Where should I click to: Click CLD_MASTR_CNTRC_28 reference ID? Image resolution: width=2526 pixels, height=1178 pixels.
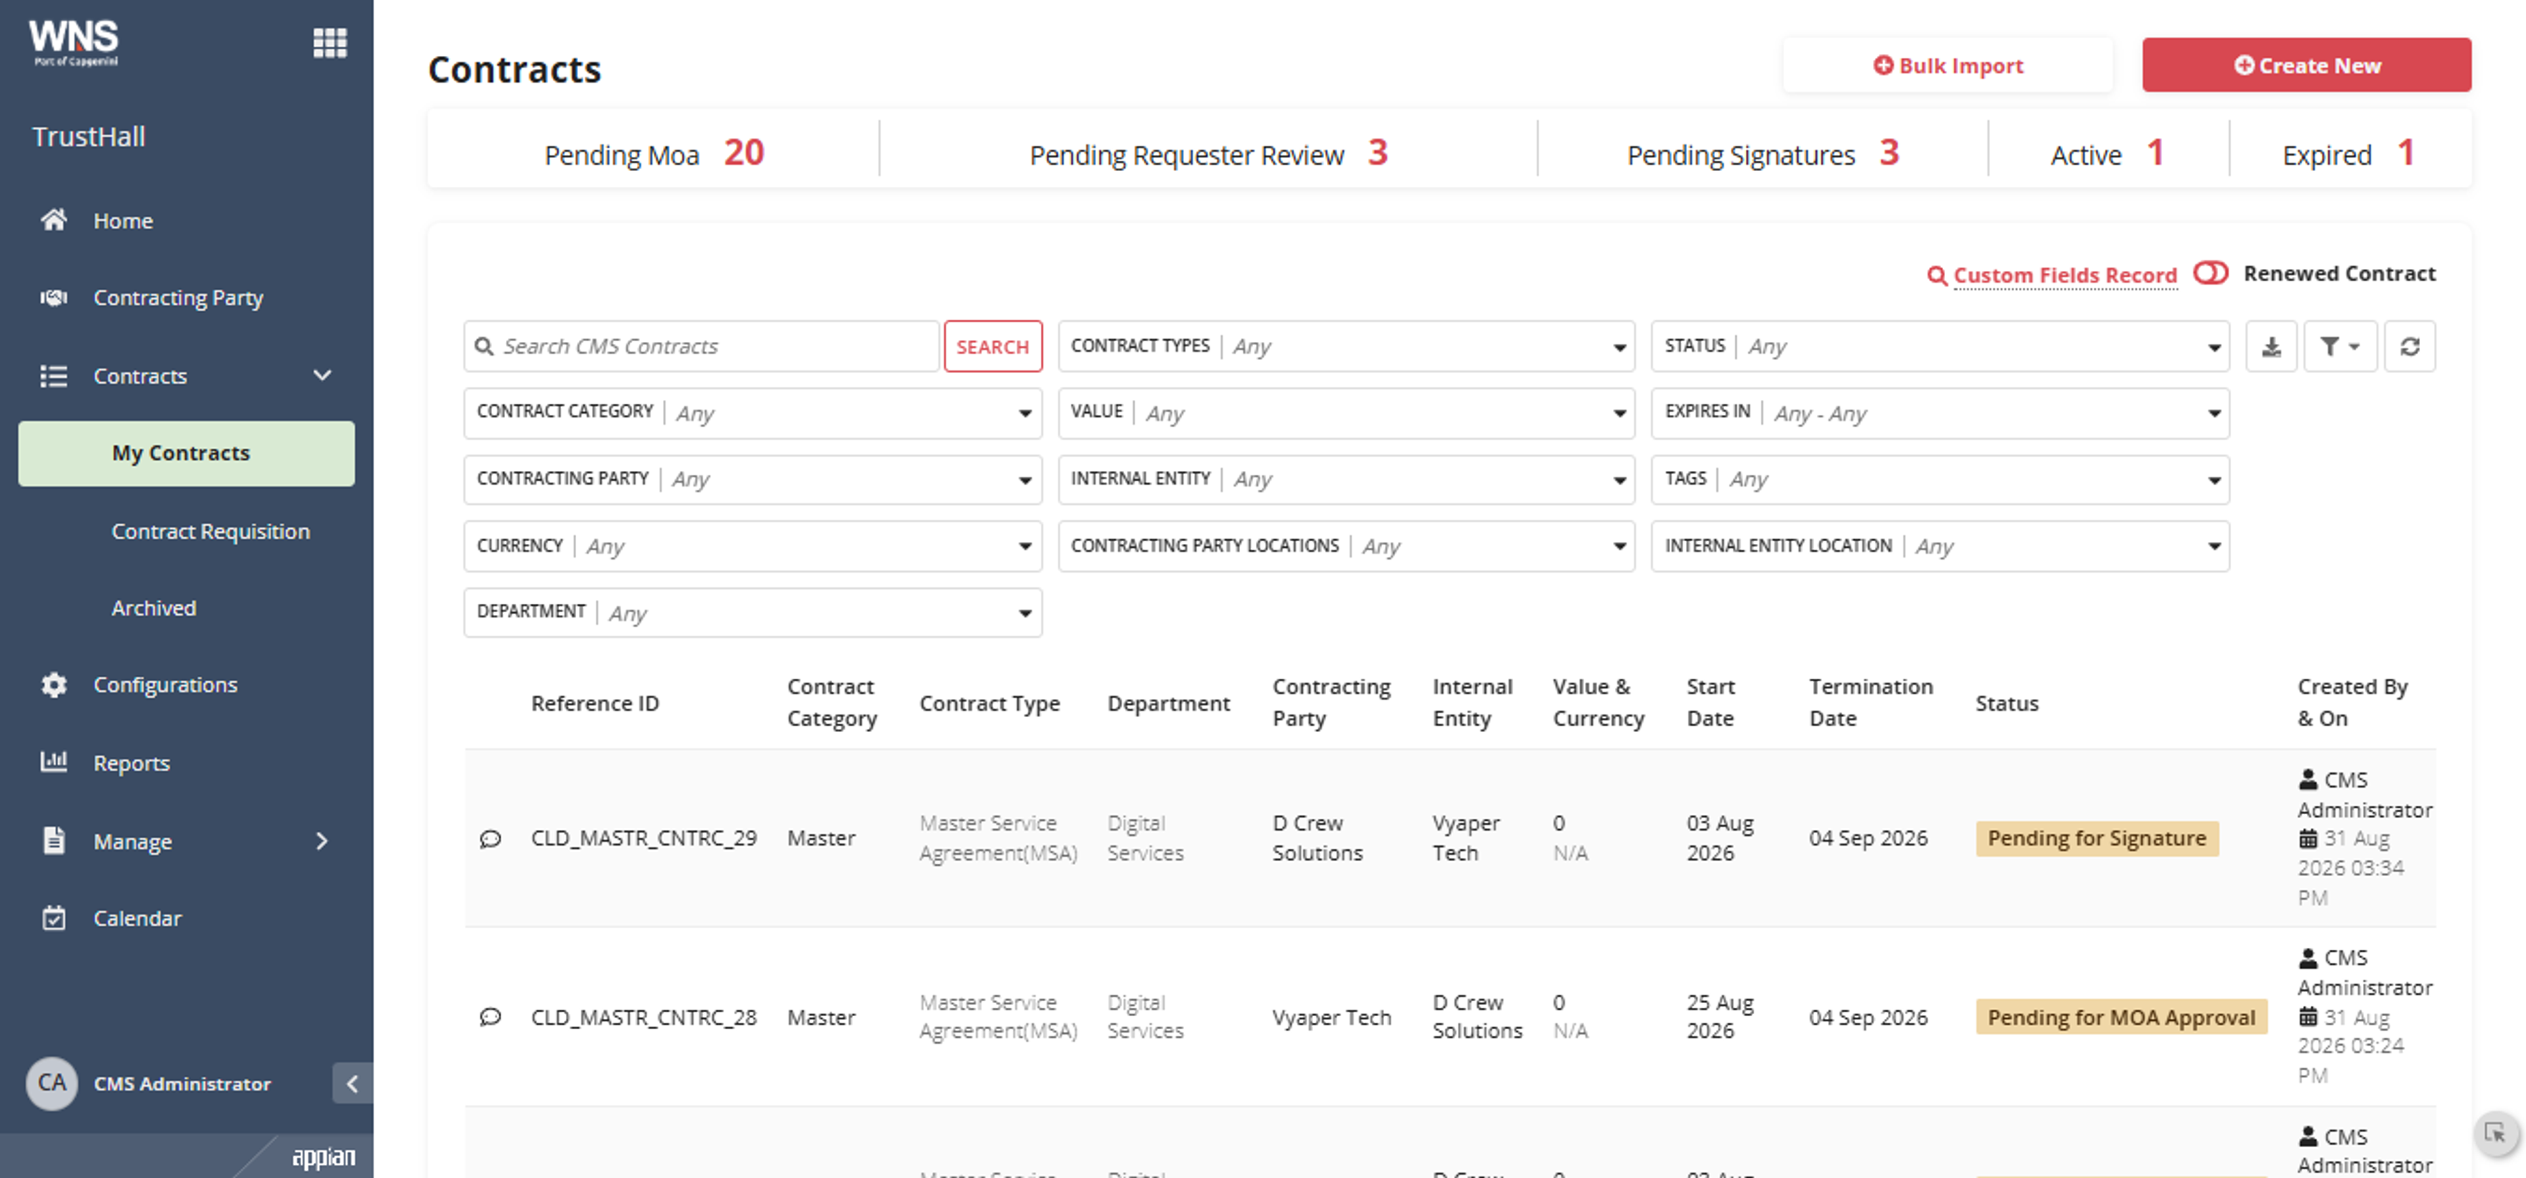click(644, 1017)
